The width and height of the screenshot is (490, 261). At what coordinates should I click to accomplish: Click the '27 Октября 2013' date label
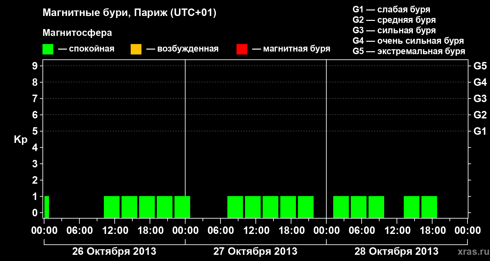point(255,252)
